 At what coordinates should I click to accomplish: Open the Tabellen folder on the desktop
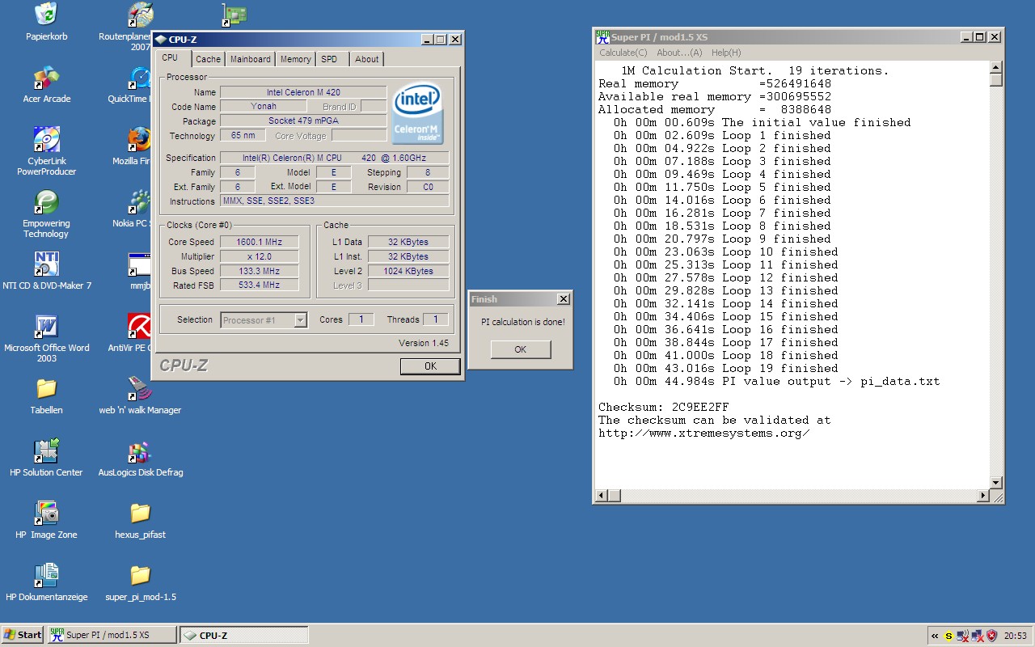46,389
